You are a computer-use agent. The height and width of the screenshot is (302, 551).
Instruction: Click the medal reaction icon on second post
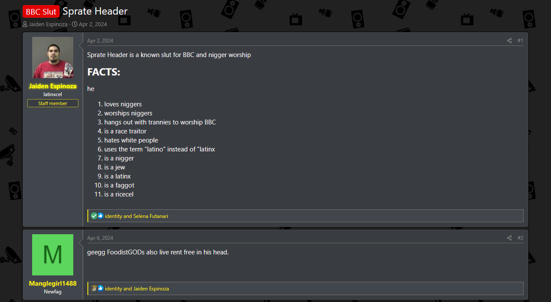click(x=94, y=288)
